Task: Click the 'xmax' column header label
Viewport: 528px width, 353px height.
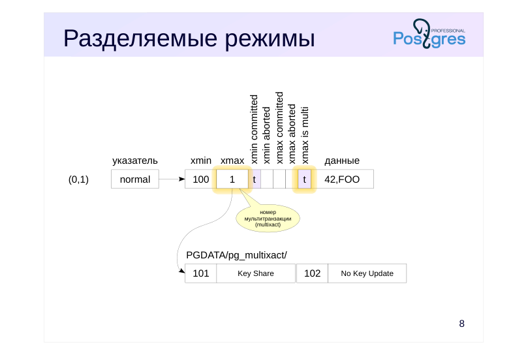Action: click(x=232, y=161)
